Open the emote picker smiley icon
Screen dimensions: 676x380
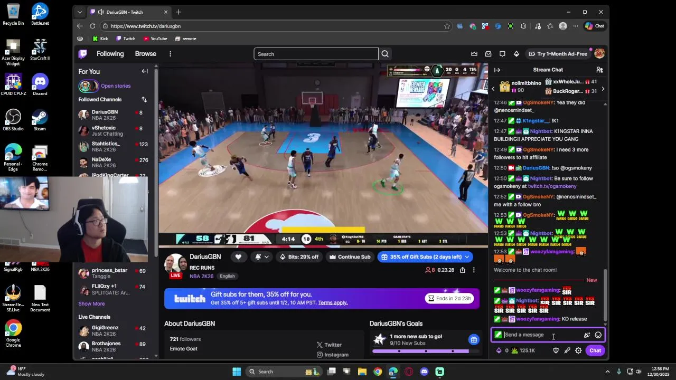pyautogui.click(x=598, y=335)
